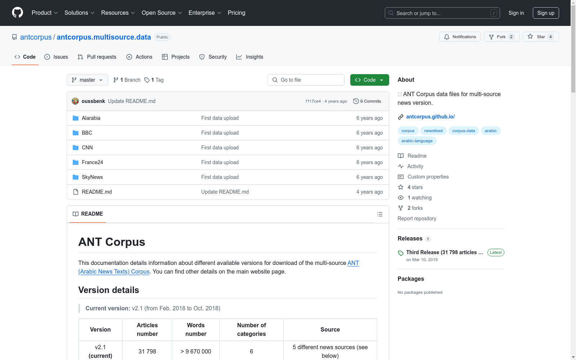This screenshot has width=576, height=360.
Task: Open the master branch selector
Action: coord(87,80)
